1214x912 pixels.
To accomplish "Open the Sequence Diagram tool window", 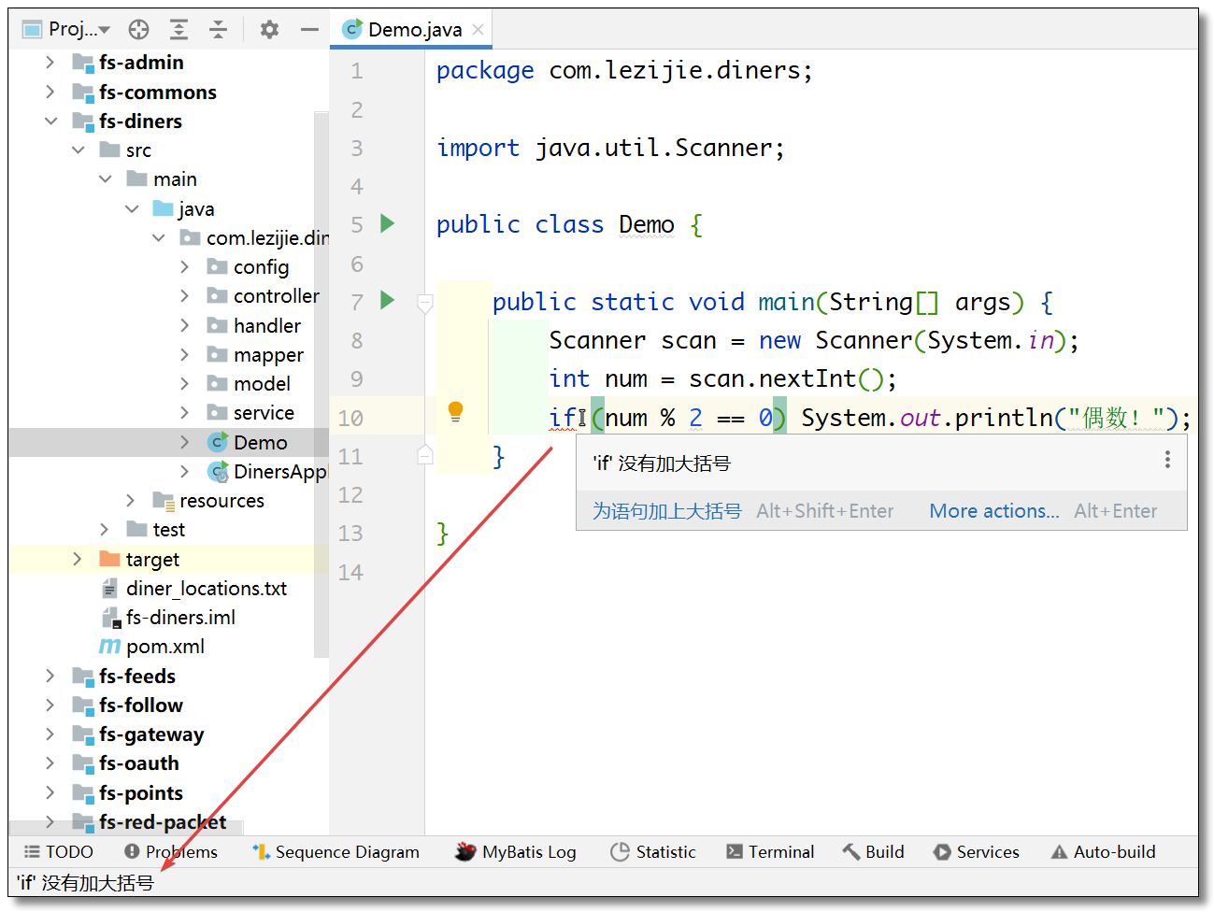I will pyautogui.click(x=336, y=852).
